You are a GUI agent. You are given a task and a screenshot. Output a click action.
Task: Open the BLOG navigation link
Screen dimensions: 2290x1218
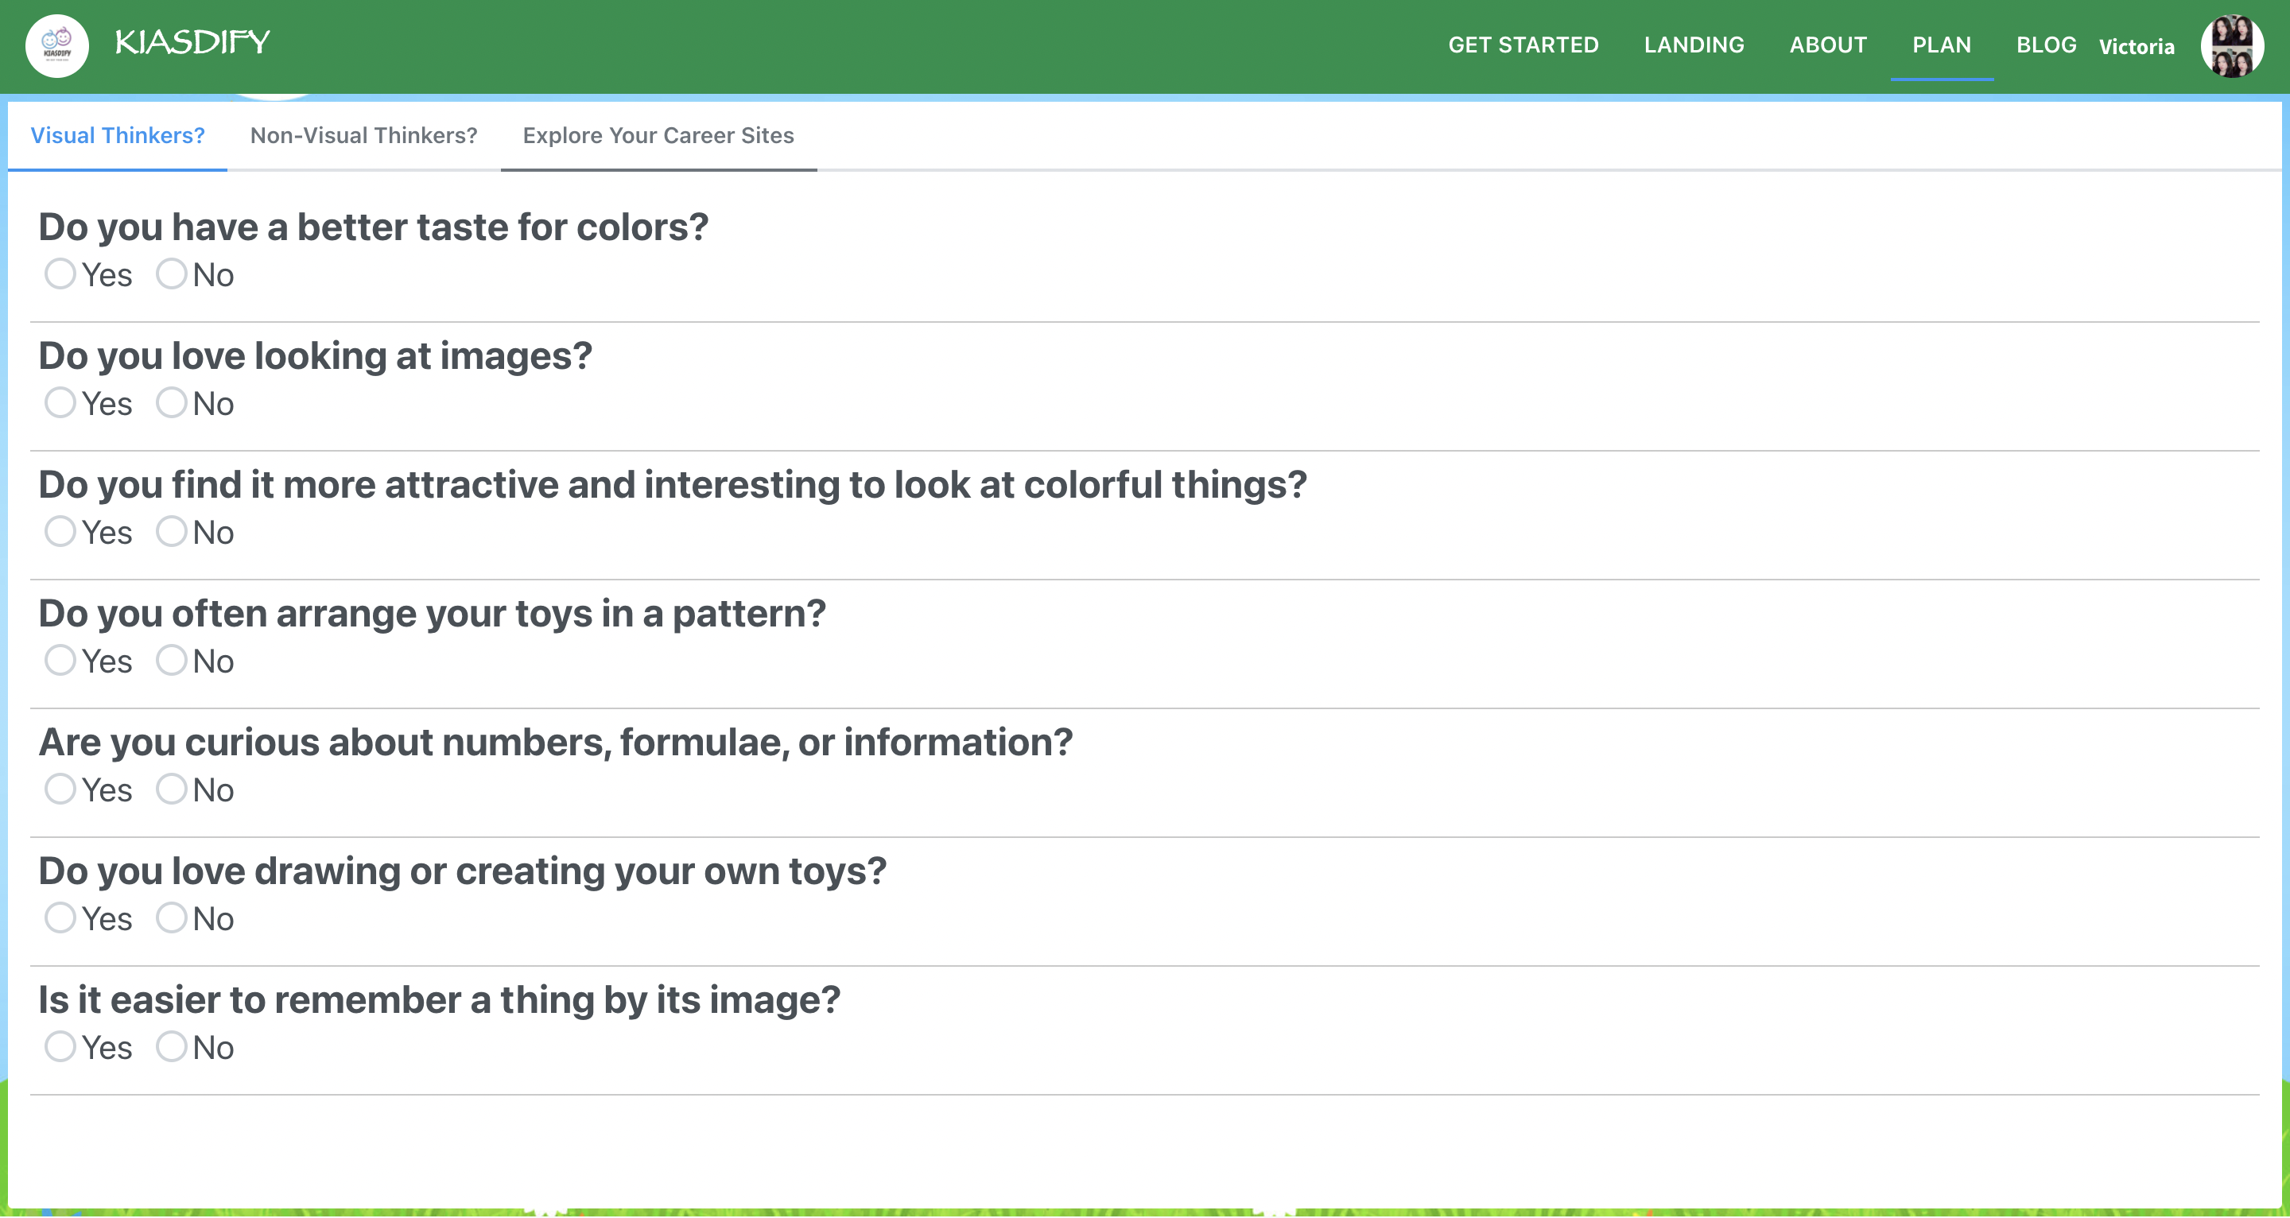point(2046,45)
